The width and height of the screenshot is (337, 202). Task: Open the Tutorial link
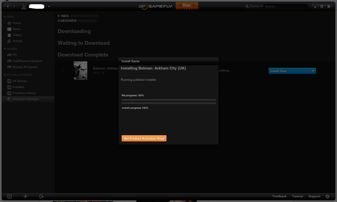click(x=298, y=196)
